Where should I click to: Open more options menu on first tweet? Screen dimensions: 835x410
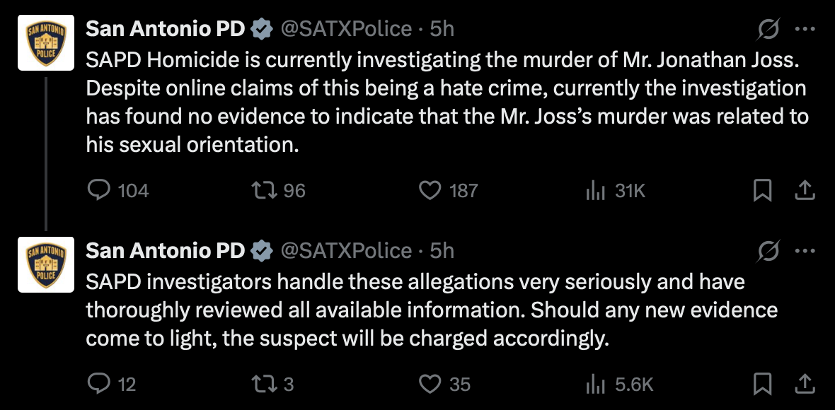point(805,29)
